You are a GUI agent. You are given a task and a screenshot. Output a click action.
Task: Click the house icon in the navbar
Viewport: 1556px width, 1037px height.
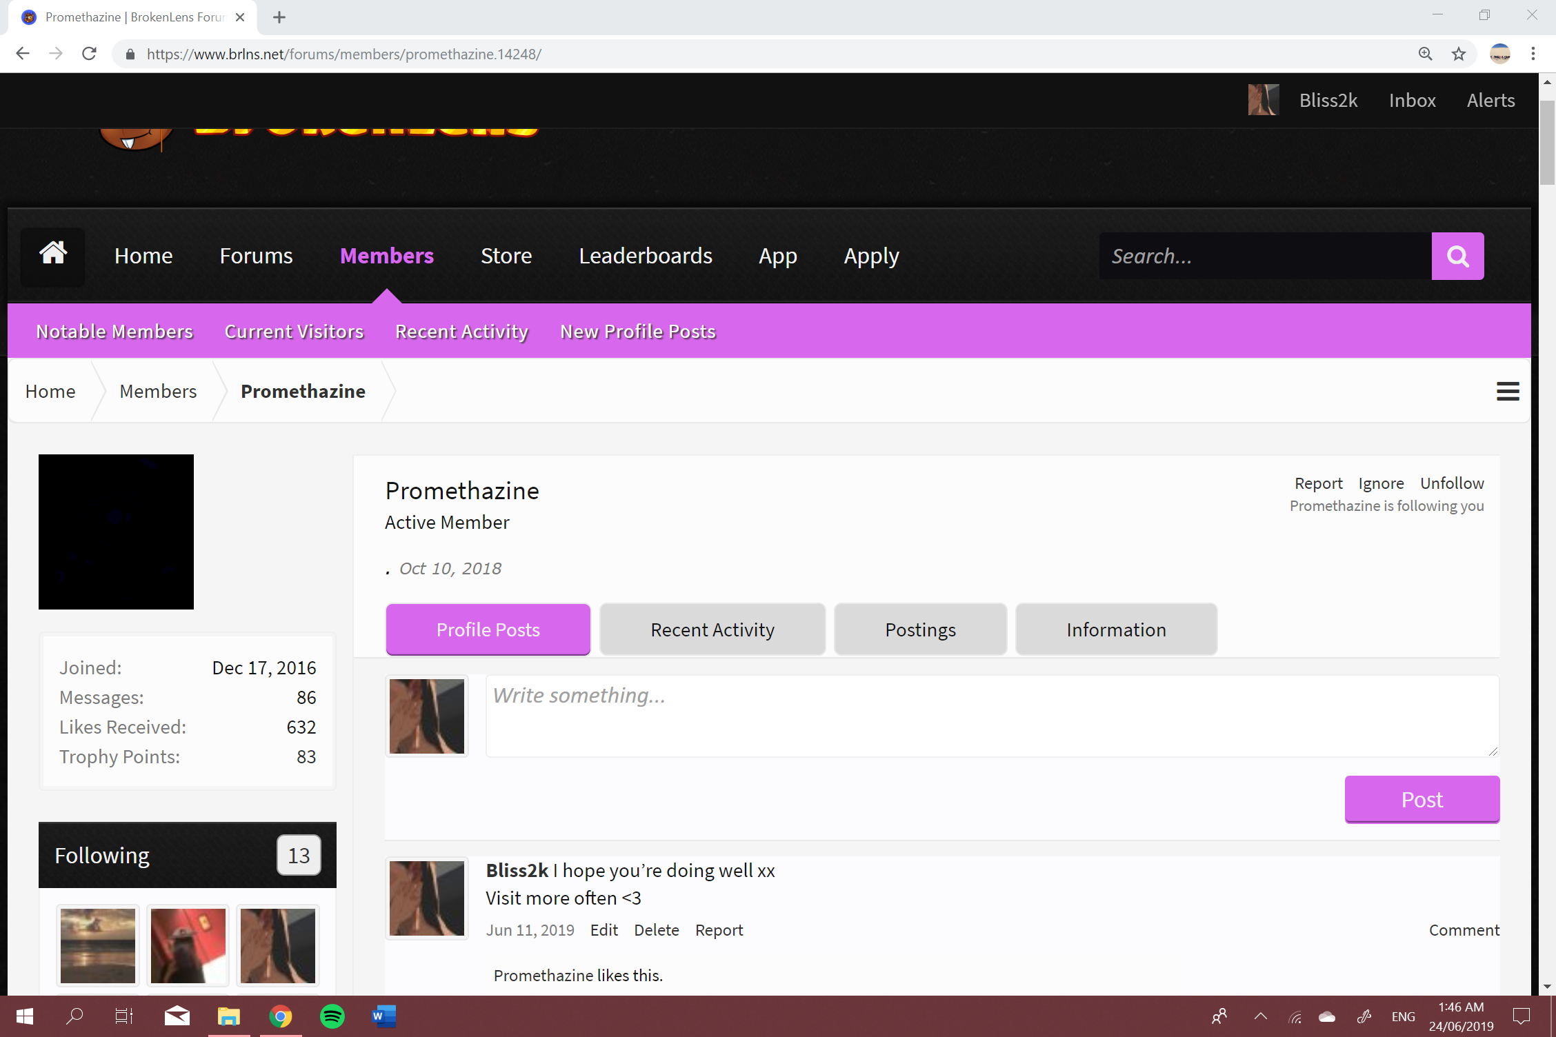pyautogui.click(x=52, y=256)
